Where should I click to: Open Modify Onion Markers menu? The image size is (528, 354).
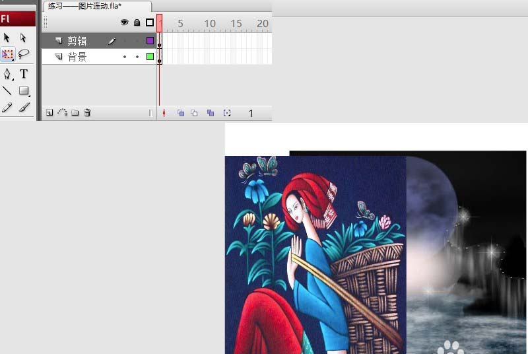[227, 113]
